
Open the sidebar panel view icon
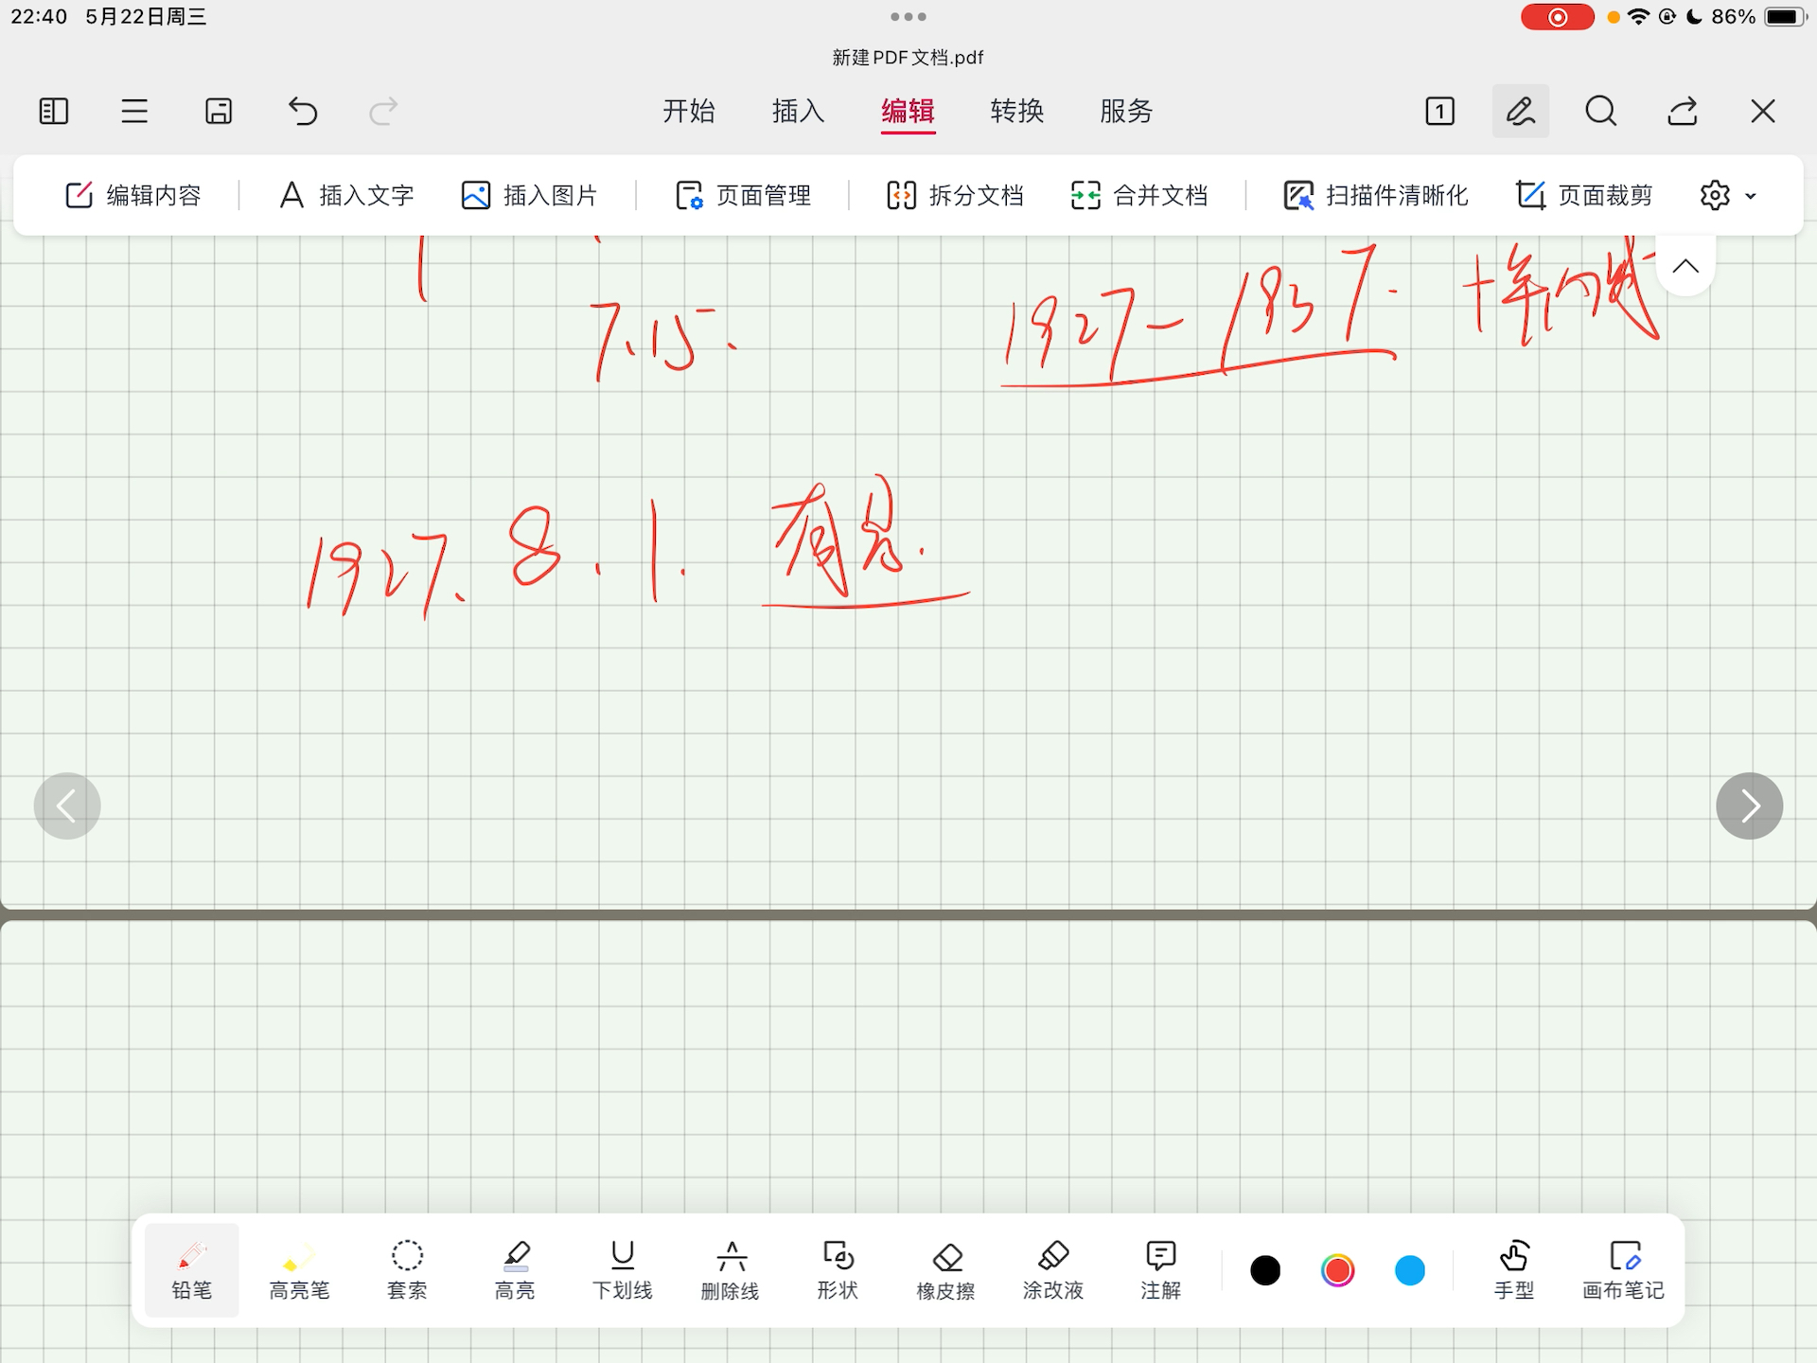click(x=54, y=112)
